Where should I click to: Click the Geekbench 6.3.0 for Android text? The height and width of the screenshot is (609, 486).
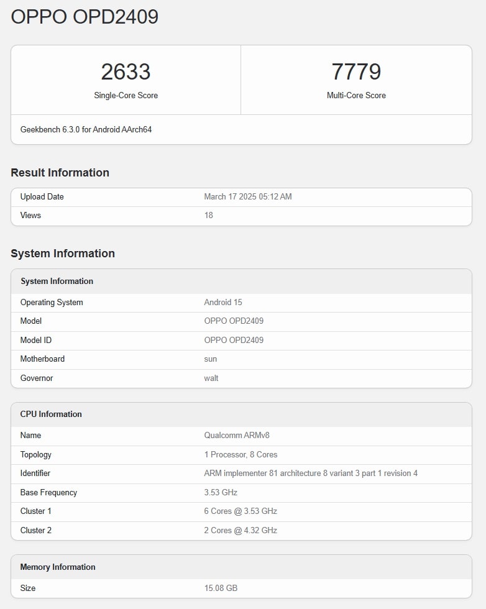tap(86, 130)
